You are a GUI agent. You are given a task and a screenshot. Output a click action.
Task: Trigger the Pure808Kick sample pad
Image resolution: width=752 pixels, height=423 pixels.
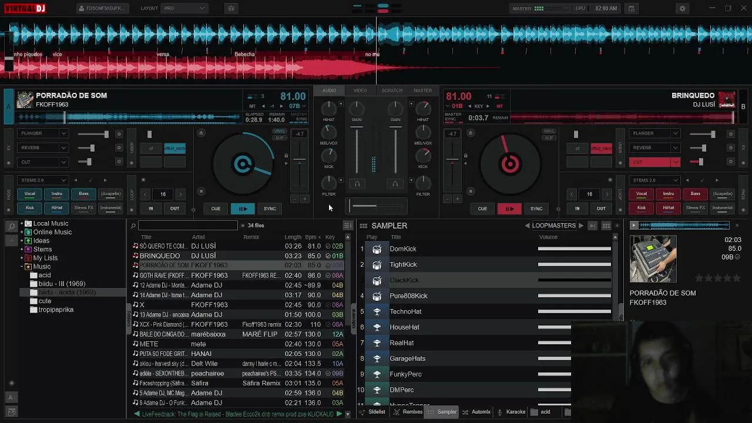[x=377, y=296]
